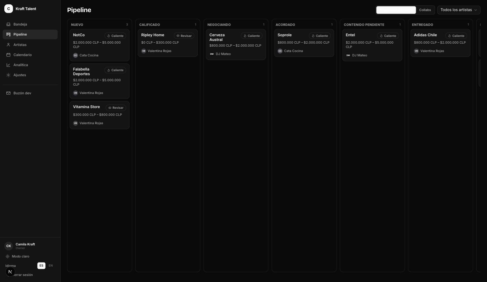This screenshot has height=282, width=487.
Task: Open the Next.js dev tools badge
Action: (10, 272)
